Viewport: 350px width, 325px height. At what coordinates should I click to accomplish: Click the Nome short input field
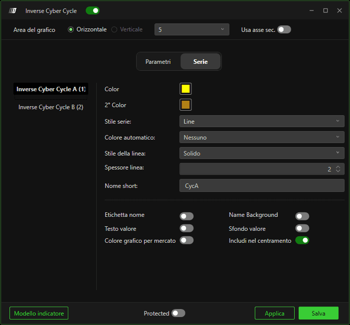[x=262, y=185]
